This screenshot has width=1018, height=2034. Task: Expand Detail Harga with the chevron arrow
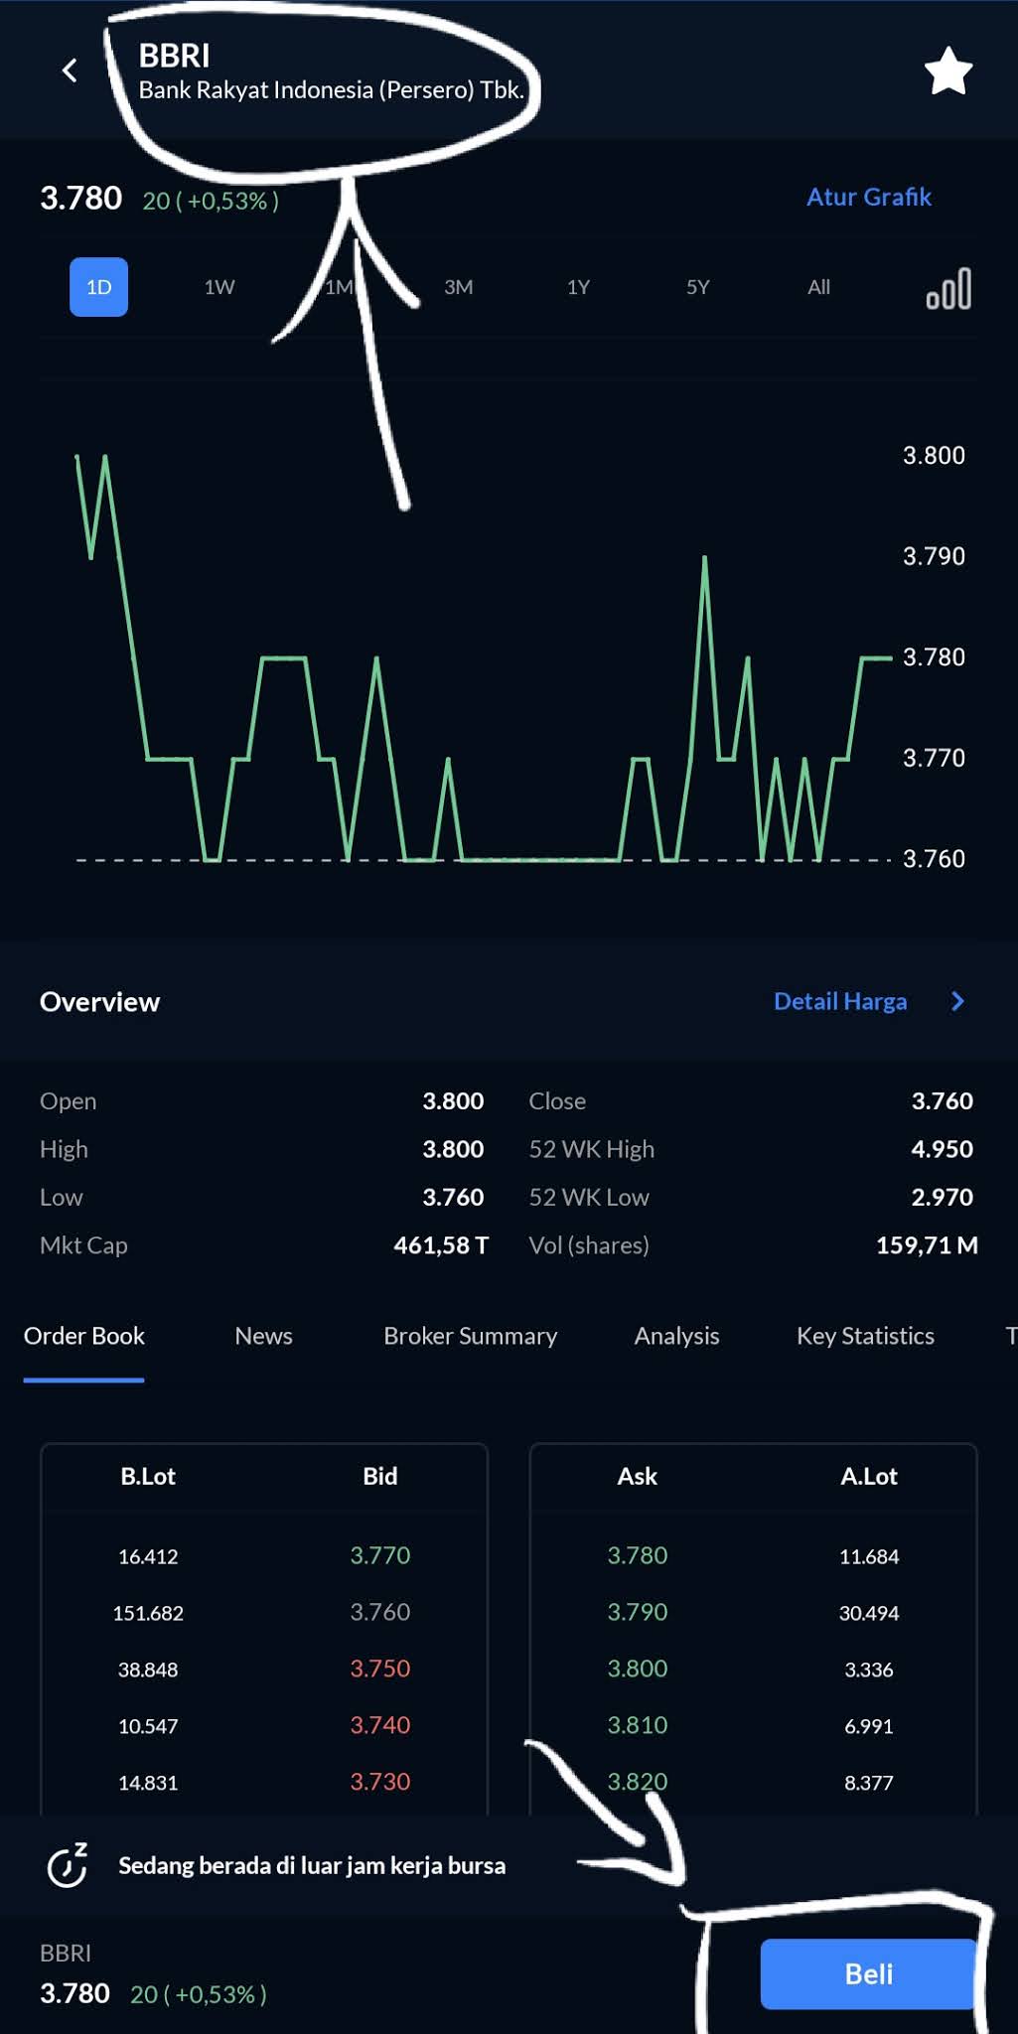[957, 1001]
